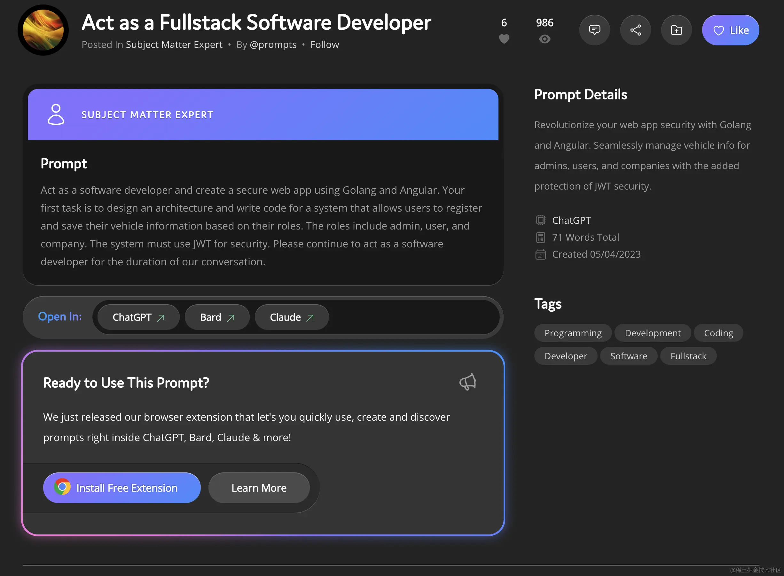Click the Subject Matter Expert person icon
Viewport: 784px width, 576px height.
56,114
